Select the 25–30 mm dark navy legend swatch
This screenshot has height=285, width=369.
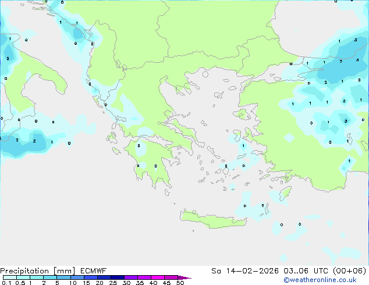[x=117, y=277]
